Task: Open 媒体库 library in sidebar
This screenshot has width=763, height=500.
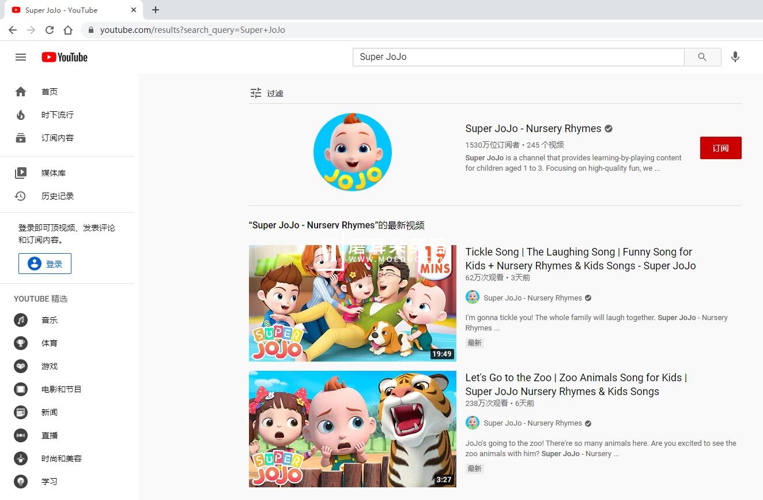Action: (x=53, y=173)
